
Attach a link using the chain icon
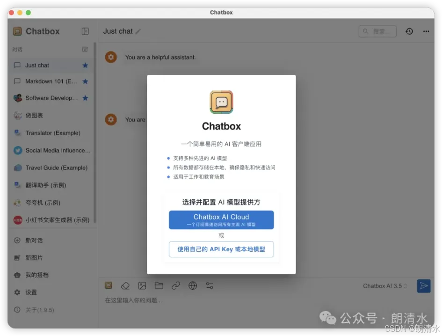point(176,286)
